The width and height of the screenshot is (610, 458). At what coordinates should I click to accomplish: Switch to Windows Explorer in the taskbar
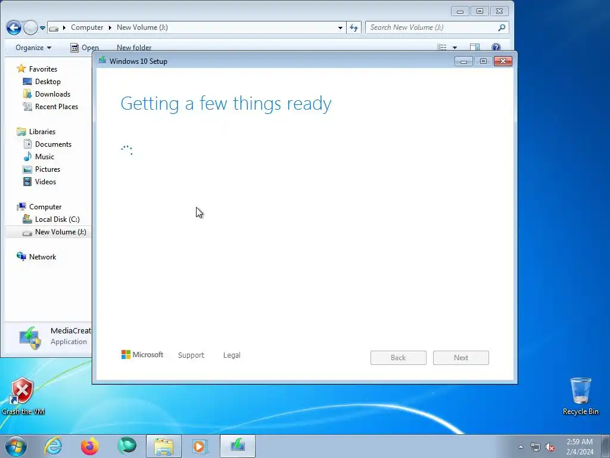tap(164, 446)
